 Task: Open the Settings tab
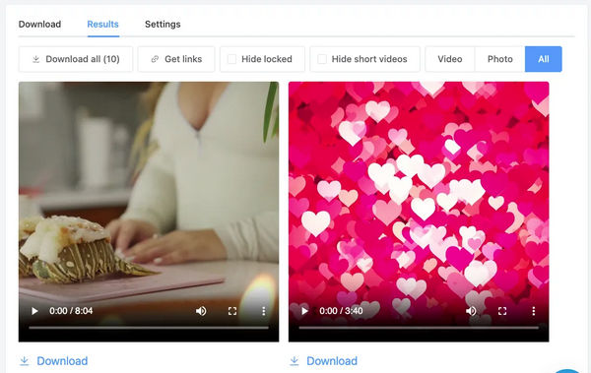[163, 25]
